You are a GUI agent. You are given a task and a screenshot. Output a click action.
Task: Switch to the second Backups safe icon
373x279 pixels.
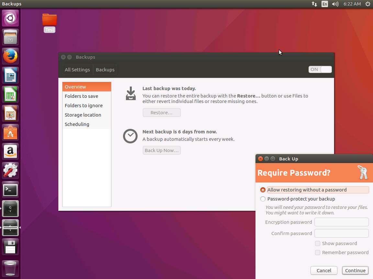point(10,228)
